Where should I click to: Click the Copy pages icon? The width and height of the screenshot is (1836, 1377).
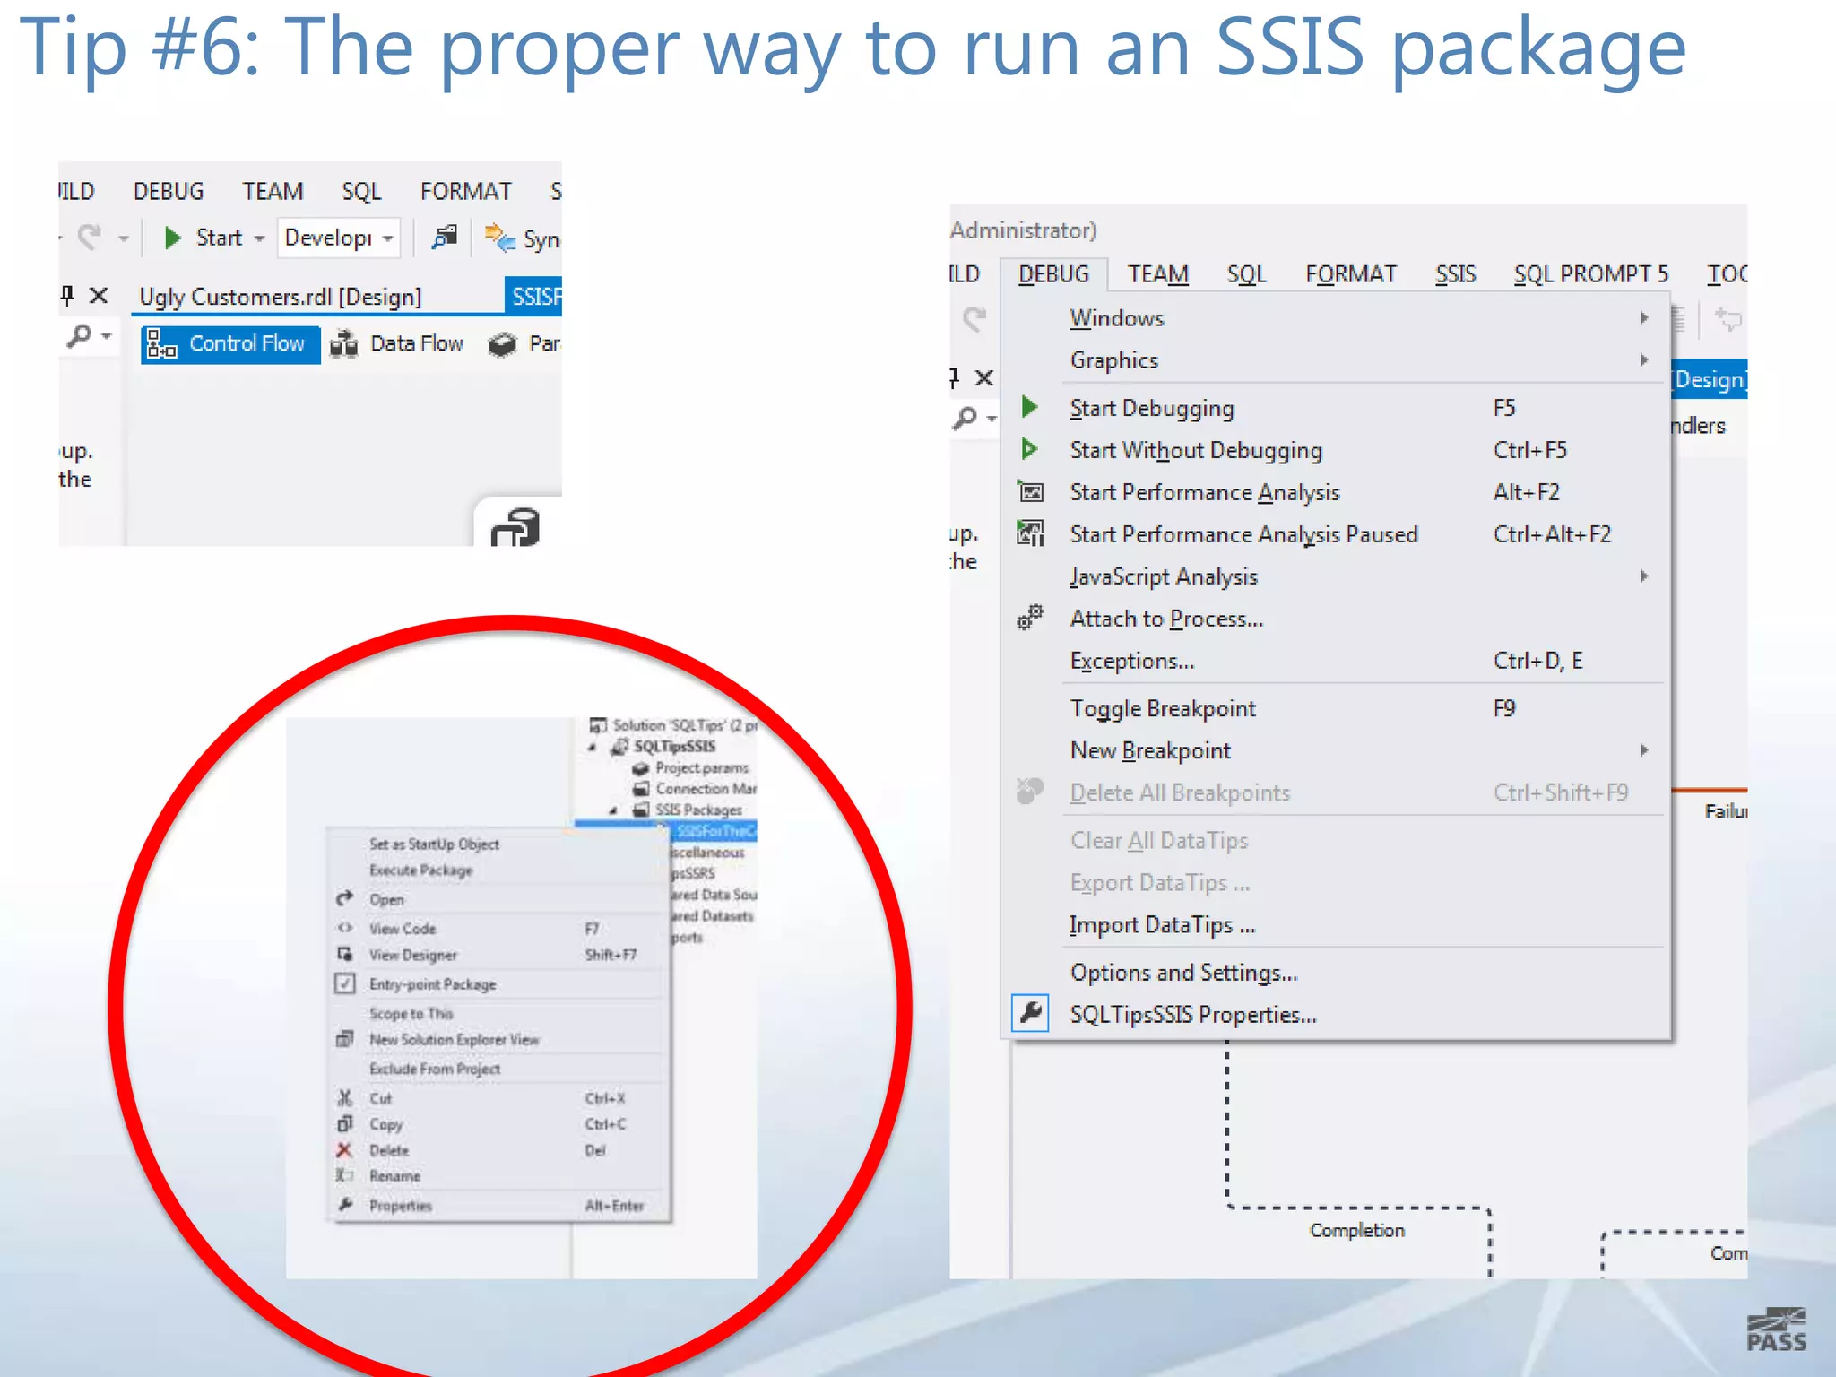click(344, 1123)
